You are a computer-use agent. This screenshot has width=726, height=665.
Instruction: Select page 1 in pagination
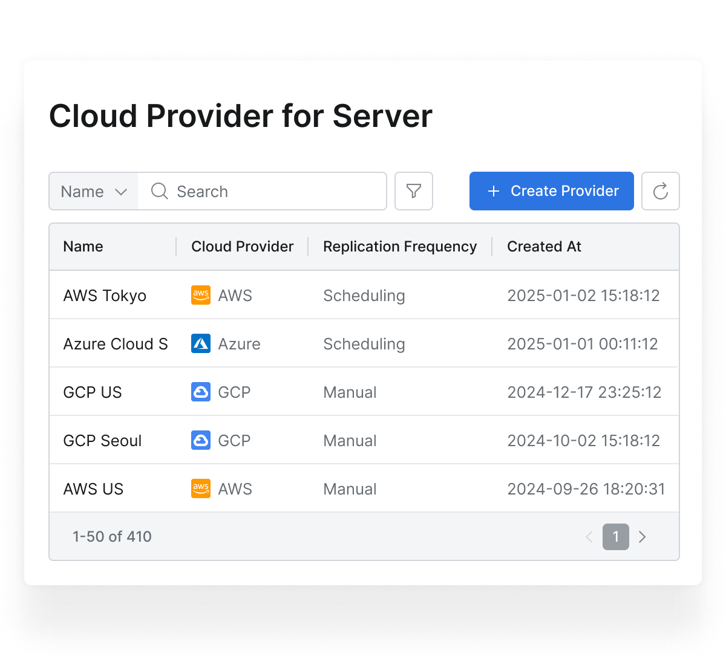616,537
